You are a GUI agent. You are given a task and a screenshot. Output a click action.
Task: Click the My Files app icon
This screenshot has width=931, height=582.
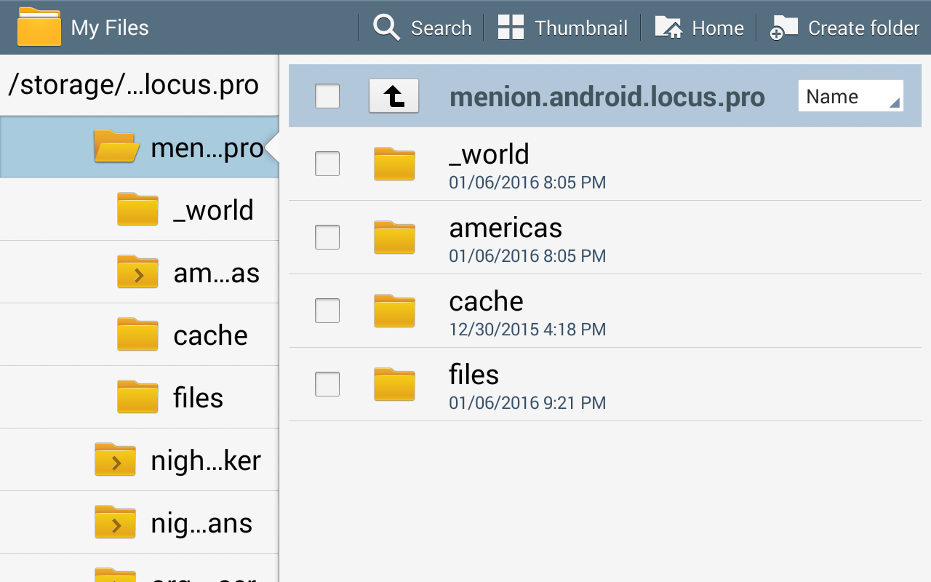(39, 28)
